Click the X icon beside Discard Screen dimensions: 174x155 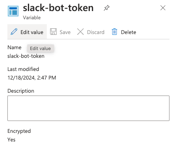(x=80, y=32)
